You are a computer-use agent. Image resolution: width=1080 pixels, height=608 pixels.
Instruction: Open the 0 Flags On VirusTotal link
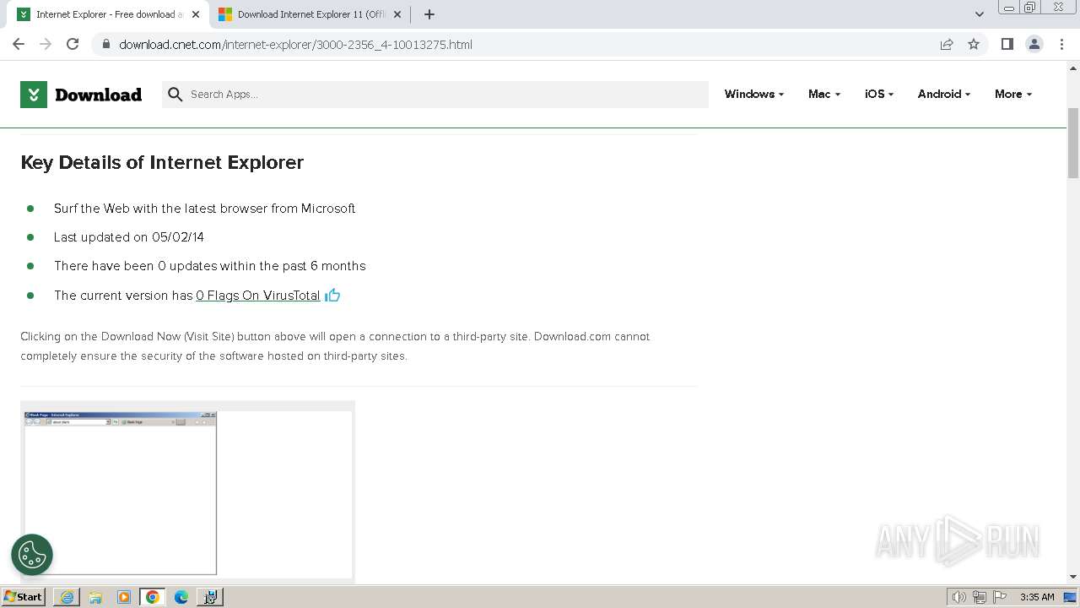258,296
